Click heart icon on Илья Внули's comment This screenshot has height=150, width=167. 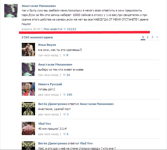(64, 55)
